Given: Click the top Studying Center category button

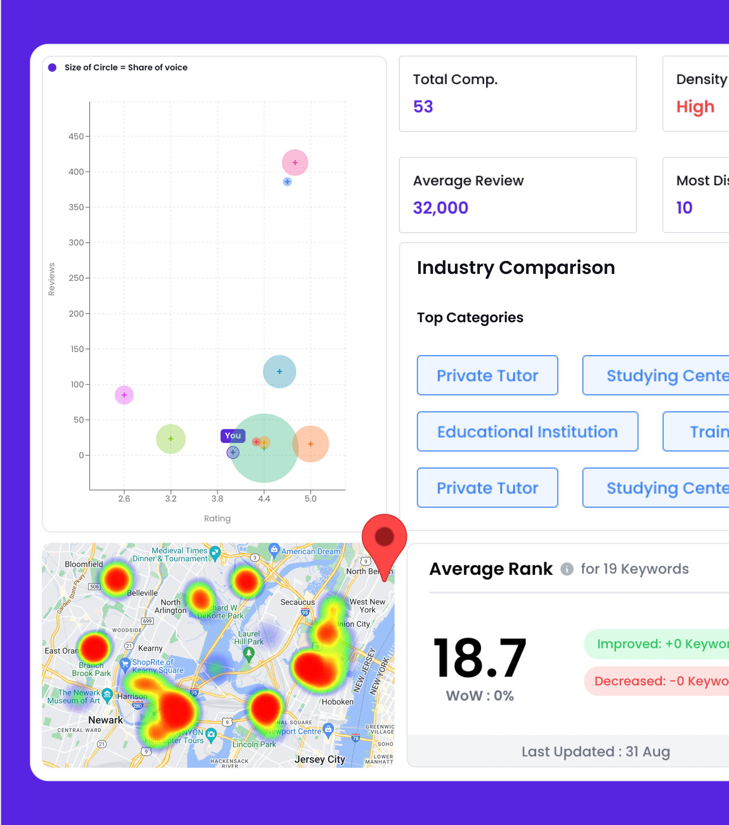Looking at the screenshot, I should tap(655, 375).
